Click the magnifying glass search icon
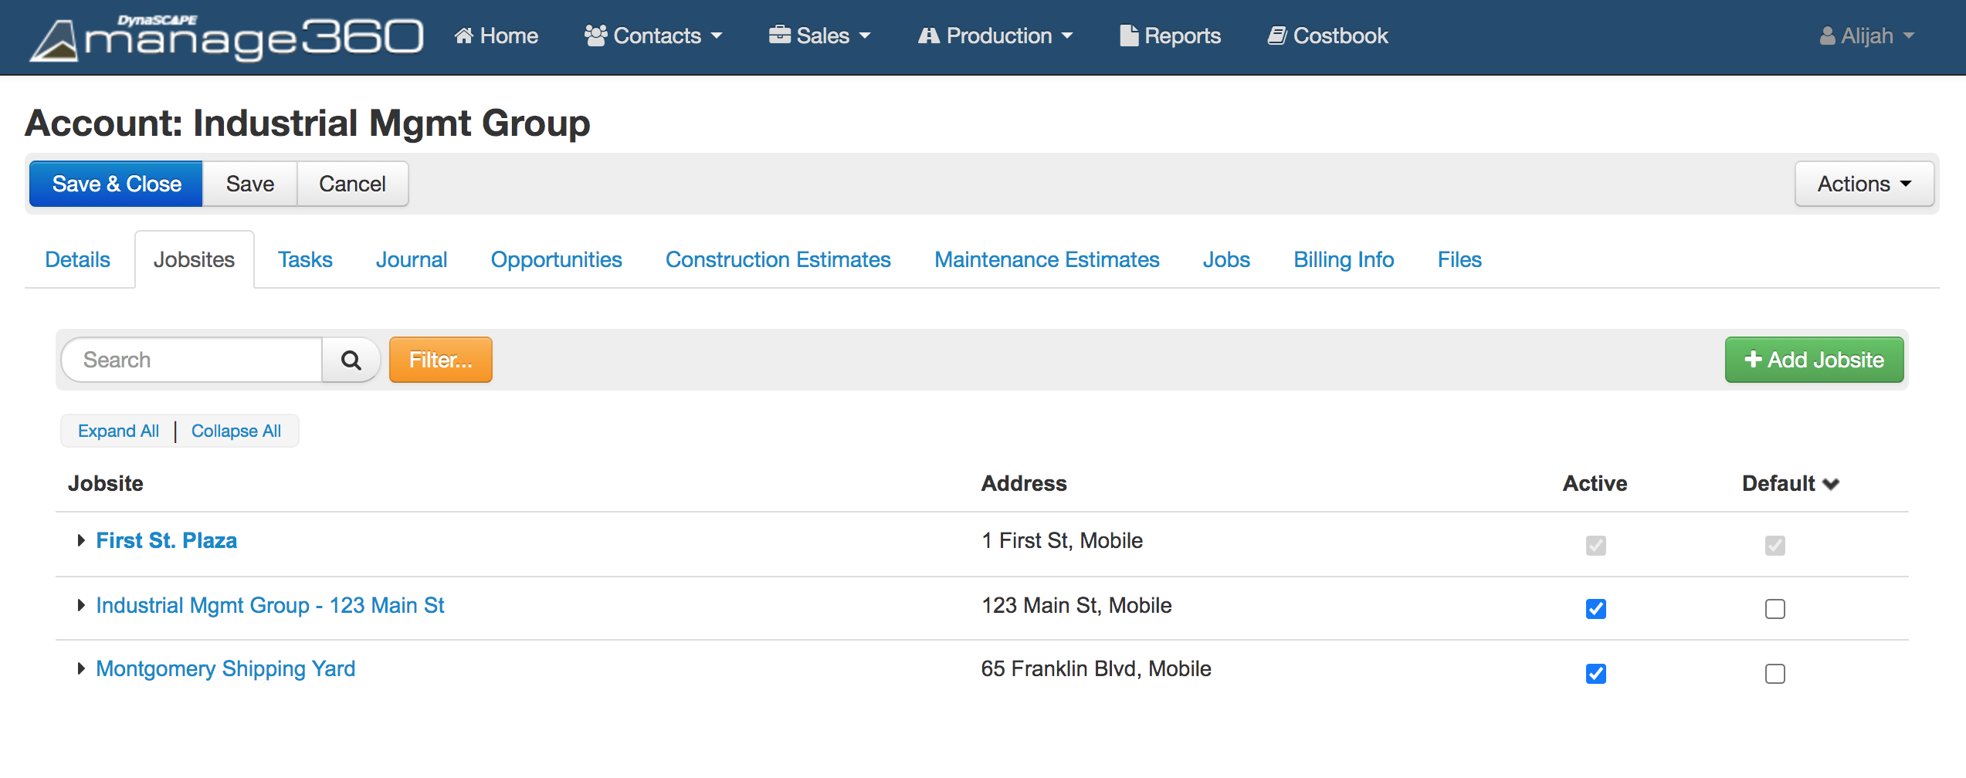 coord(351,360)
